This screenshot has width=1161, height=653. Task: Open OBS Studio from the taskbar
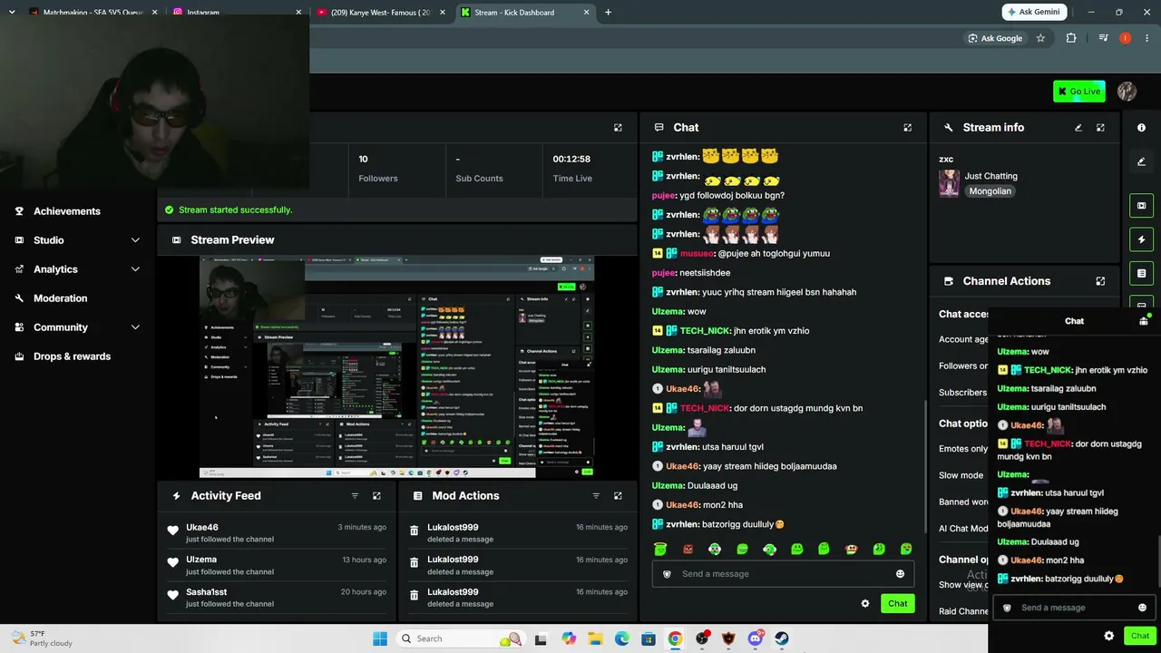702,638
